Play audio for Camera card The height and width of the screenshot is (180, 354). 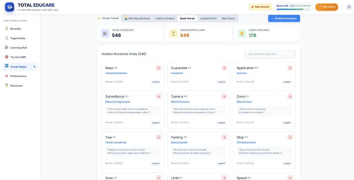pos(186,96)
